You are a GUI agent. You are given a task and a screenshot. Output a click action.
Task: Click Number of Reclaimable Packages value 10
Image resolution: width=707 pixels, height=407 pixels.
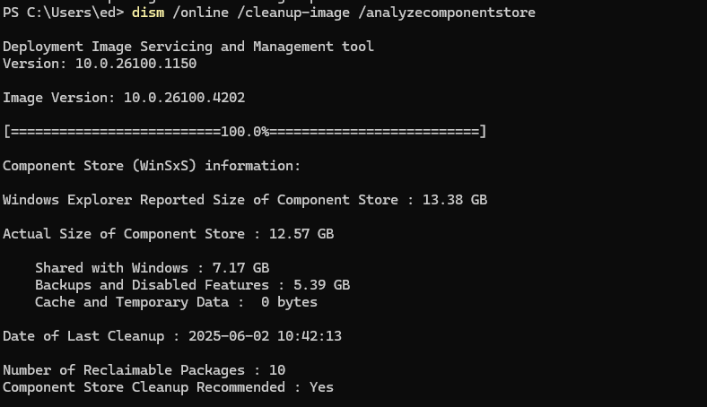tap(277, 370)
